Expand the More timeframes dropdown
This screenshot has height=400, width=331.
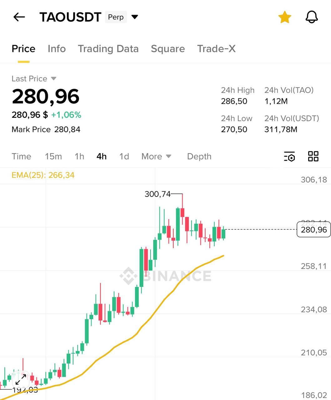tap(156, 156)
